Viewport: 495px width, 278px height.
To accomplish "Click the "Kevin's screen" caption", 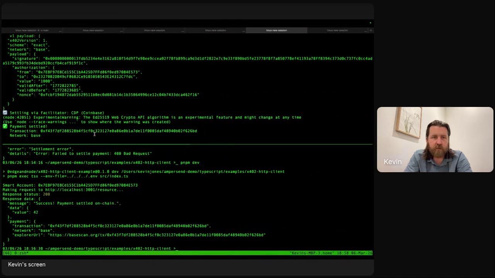I will 27,264.
